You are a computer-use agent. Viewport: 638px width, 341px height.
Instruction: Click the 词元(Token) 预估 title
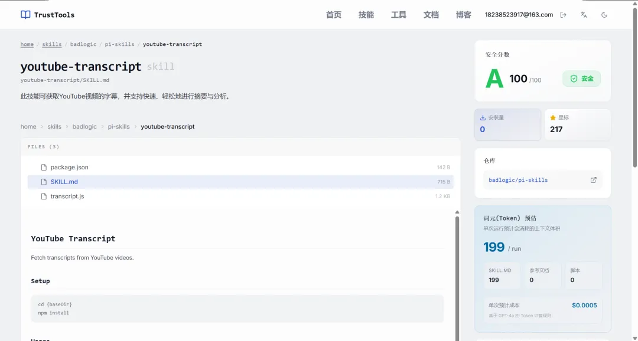[510, 218]
